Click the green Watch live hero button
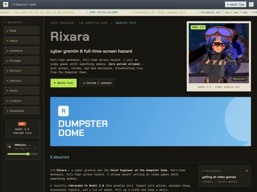Viewport: 257px width, 192px height. pyautogui.click(x=63, y=83)
